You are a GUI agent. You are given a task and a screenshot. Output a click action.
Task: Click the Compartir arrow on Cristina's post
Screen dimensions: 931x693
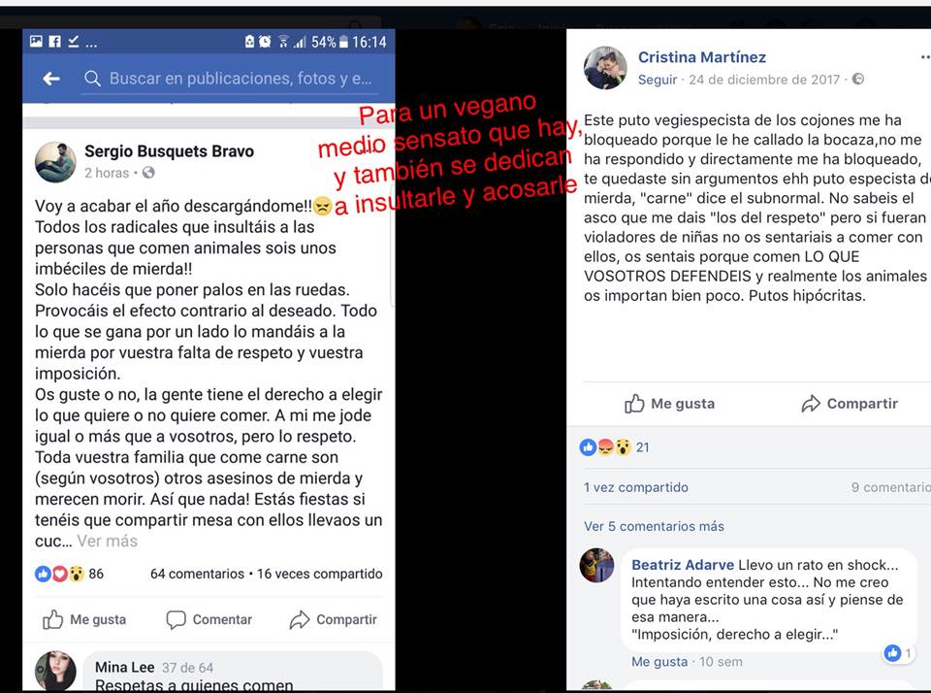(x=850, y=404)
